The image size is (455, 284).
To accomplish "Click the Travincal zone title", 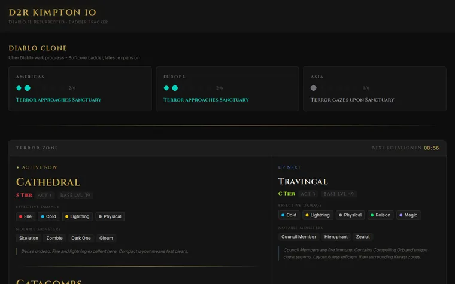I will tap(303, 181).
